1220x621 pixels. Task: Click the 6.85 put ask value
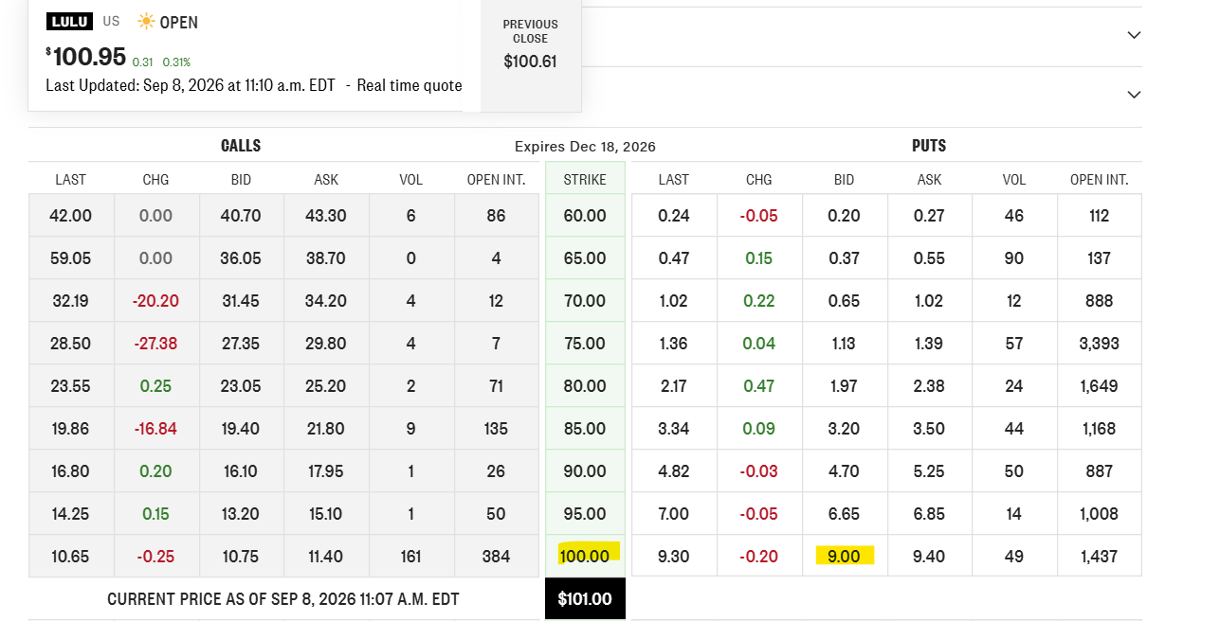coord(929,514)
